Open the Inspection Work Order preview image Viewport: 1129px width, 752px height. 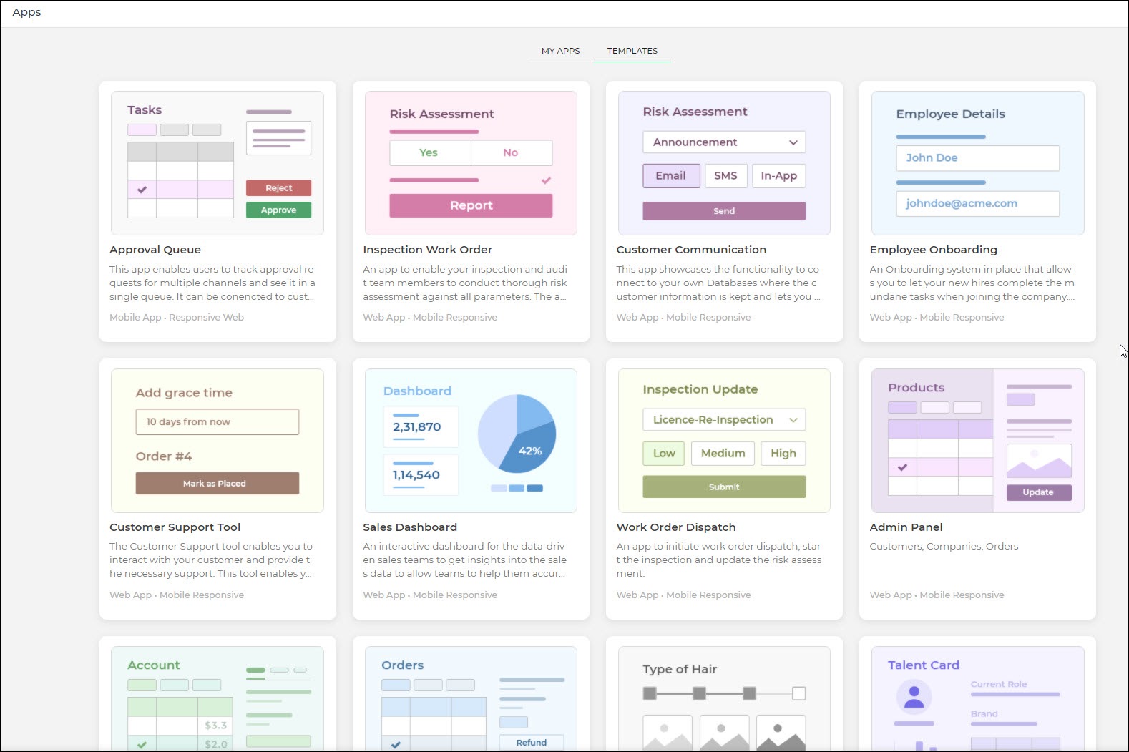tap(471, 163)
